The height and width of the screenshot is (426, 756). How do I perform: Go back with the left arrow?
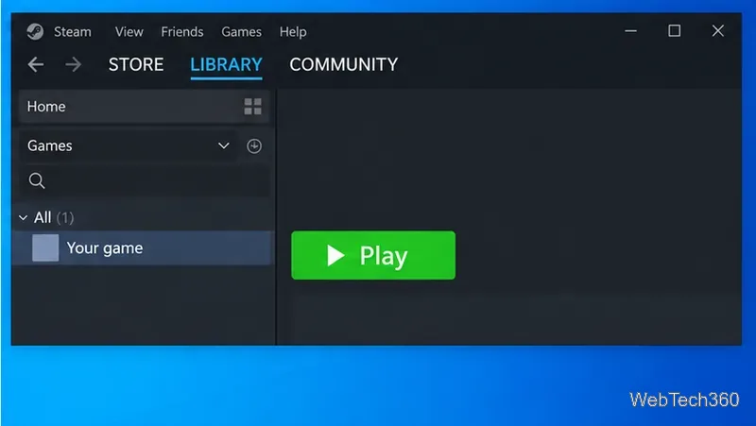(36, 64)
